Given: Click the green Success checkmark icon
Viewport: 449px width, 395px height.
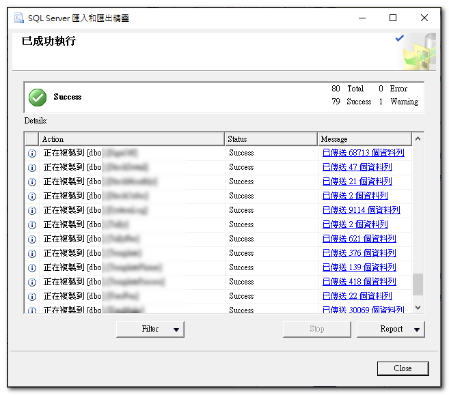Looking at the screenshot, I should tap(38, 98).
